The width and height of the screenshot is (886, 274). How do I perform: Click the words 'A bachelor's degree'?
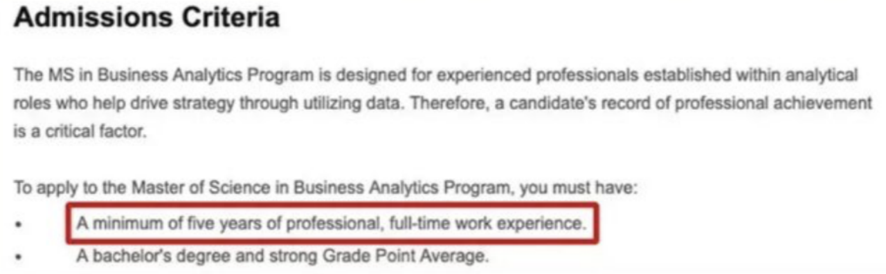[138, 257]
